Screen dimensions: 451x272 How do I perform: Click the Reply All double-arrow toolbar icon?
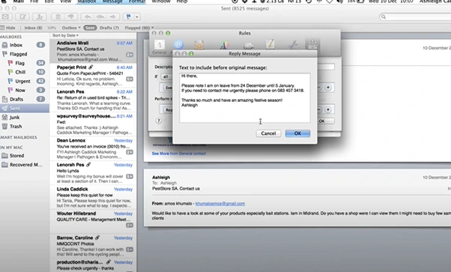[100, 17]
